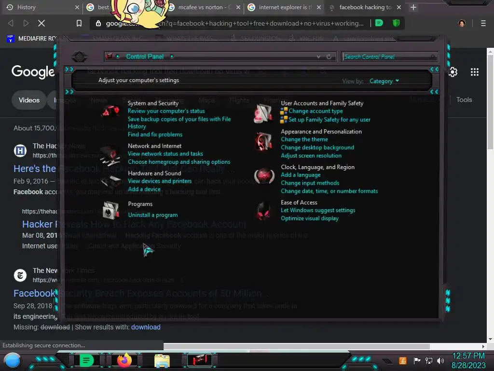Click the browser stop loading button
The width and height of the screenshot is (494, 371).
pos(41,23)
